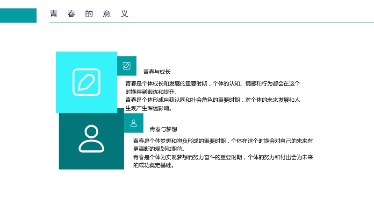
Task: Click paragraph starting 青春是个体为实现梦想
Action: tap(223, 161)
